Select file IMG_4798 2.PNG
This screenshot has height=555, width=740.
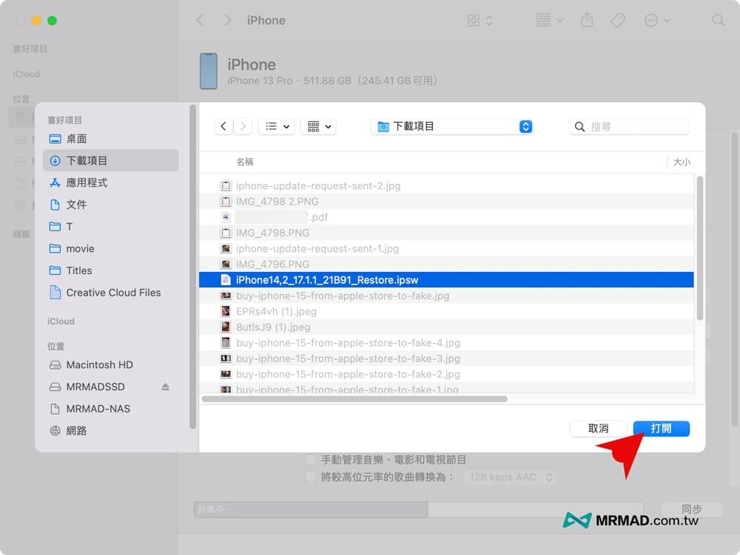pyautogui.click(x=446, y=201)
